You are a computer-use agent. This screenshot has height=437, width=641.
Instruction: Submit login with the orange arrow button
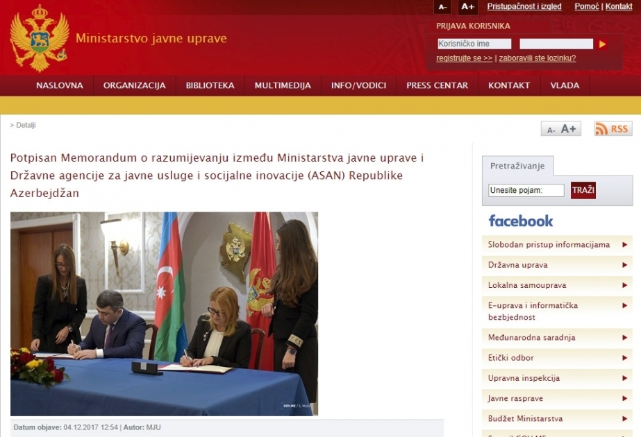click(x=602, y=44)
